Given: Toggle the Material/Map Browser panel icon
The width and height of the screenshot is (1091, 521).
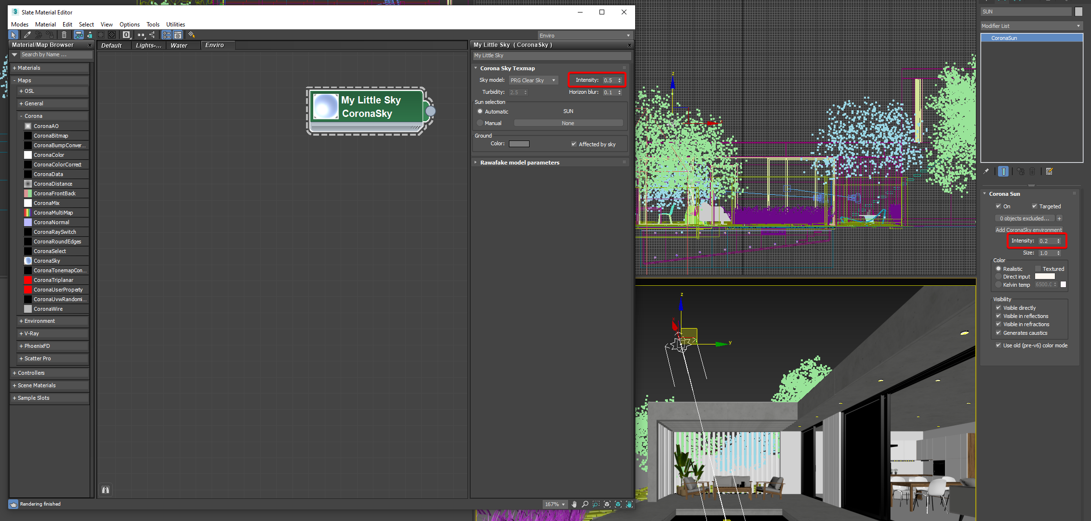Looking at the screenshot, I should 166,35.
